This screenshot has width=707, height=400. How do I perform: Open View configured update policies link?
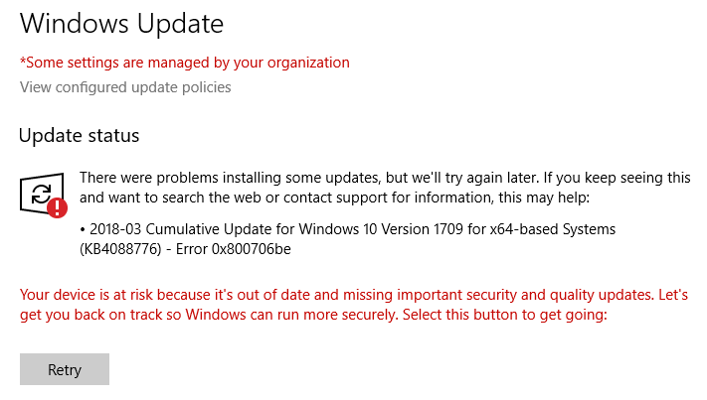(x=125, y=87)
